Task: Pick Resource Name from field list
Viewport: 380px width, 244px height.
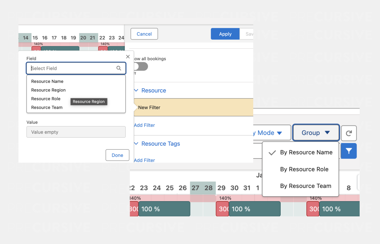Action: tap(47, 81)
